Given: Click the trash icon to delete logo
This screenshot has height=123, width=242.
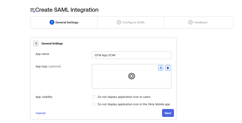Looking at the screenshot, I should pyautogui.click(x=168, y=68).
